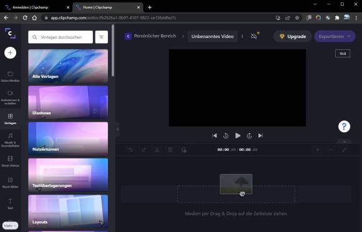Open the Layouts template category
This screenshot has width=362, height=232.
(68, 211)
